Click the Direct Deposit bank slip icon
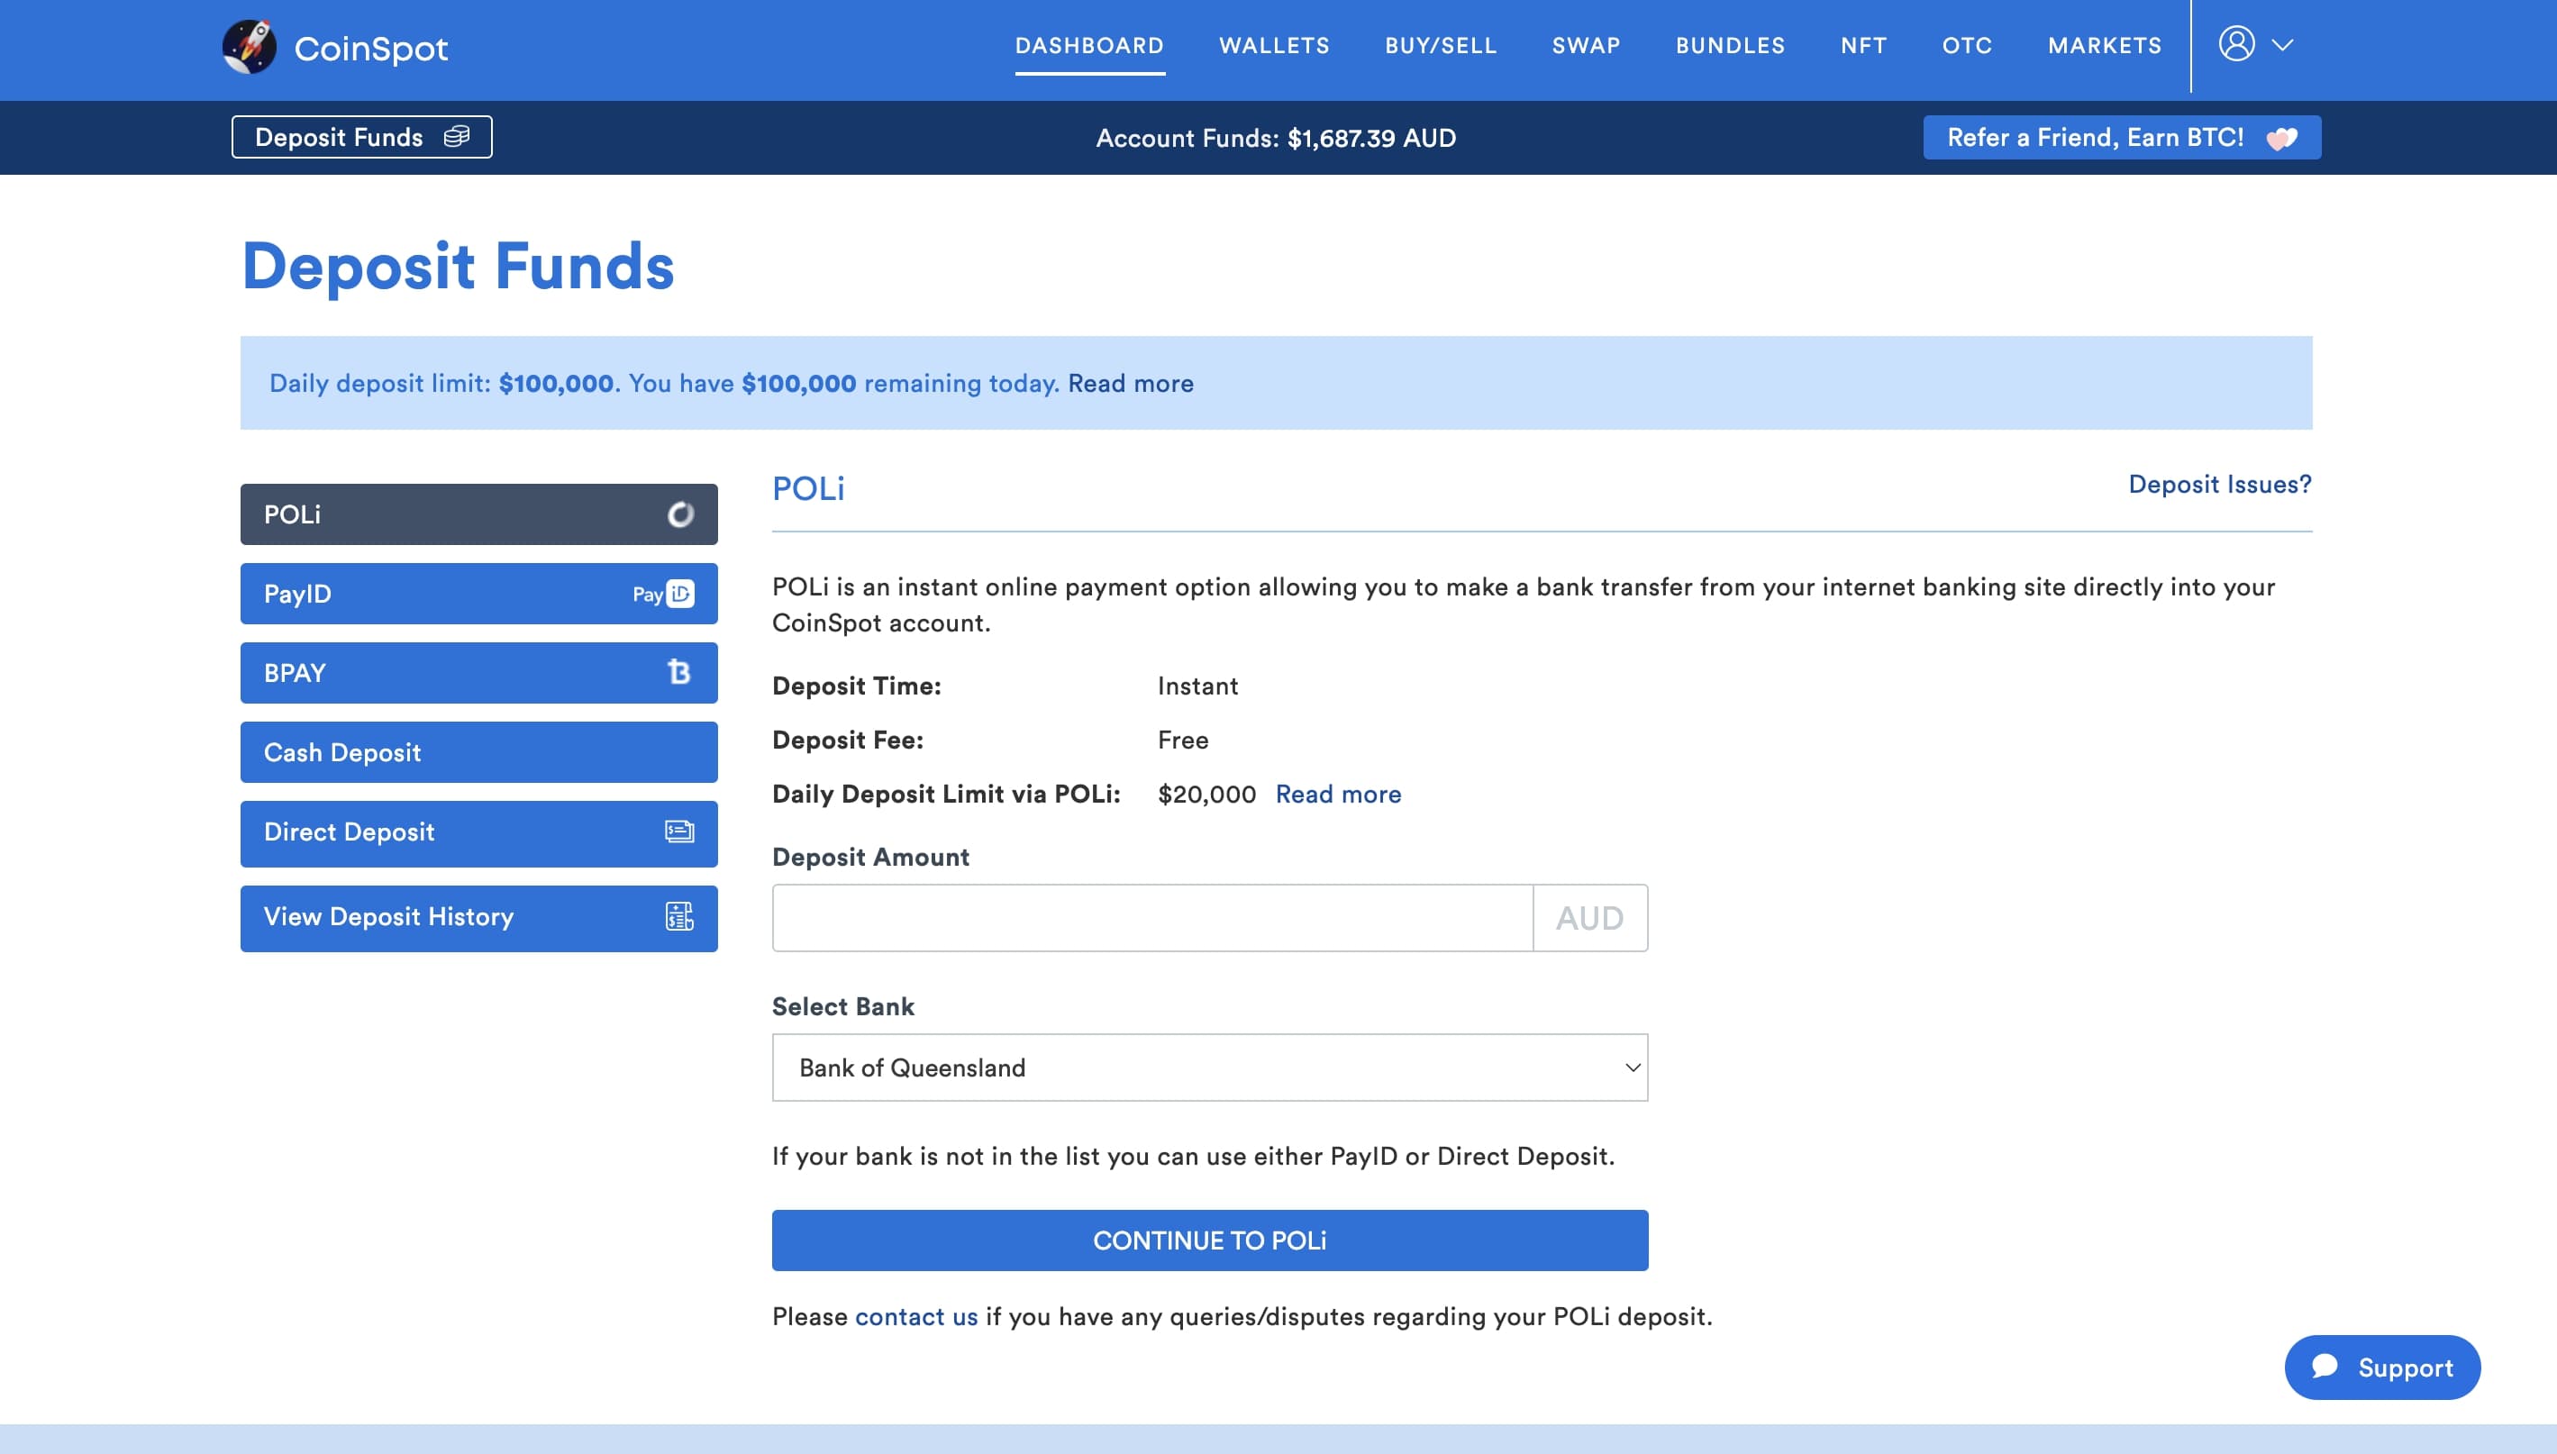2557x1454 pixels. (679, 832)
